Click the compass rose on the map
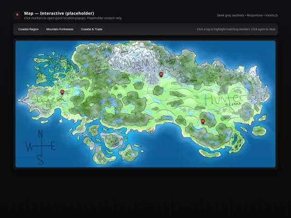Screen dimensions: 291x218 click(x=40, y=147)
